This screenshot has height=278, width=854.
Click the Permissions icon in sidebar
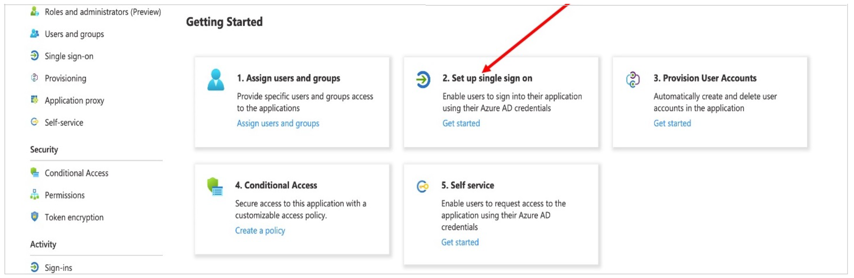[x=34, y=195]
